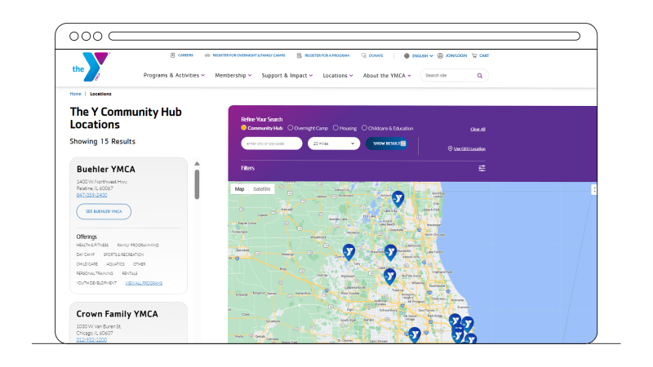Expand the Programs & Activities menu
The image size is (653, 367).
click(x=173, y=75)
